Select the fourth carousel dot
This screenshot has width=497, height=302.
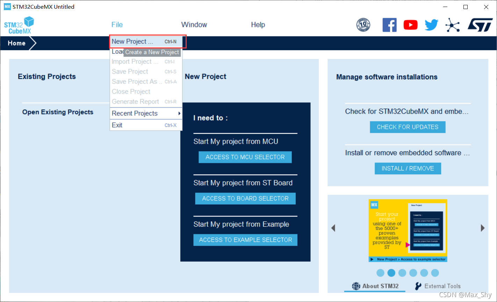pyautogui.click(x=413, y=273)
